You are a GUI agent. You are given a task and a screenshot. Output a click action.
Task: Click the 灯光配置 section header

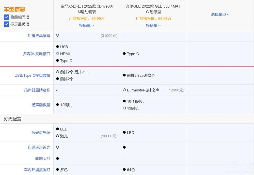point(12,119)
